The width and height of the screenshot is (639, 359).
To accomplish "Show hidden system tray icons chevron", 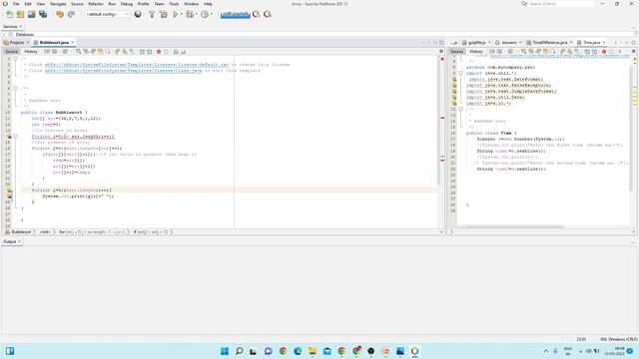I will pyautogui.click(x=546, y=351).
